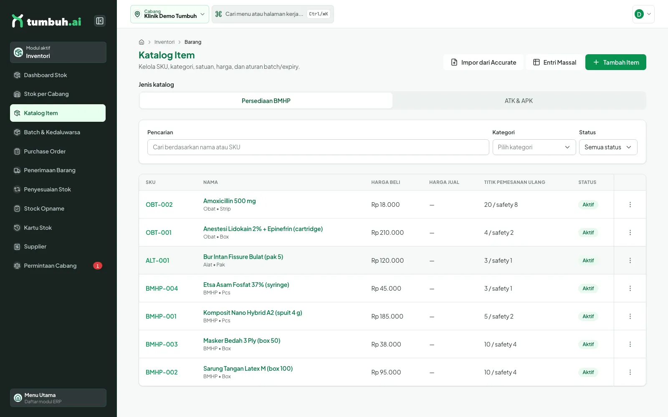Click the Entri Massal button
Viewport: 668px width, 417px height.
(554, 62)
